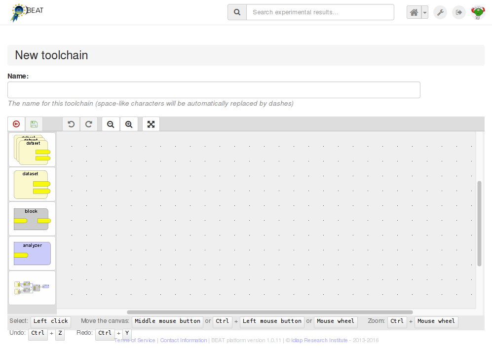Click the search magnifier button
This screenshot has width=492, height=353.
point(236,12)
